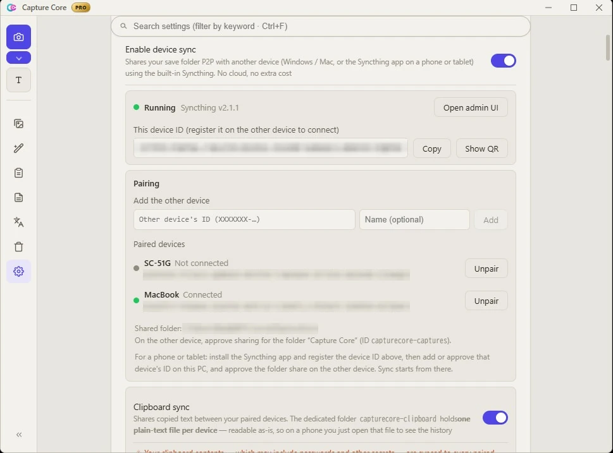Click the Pairing section heading
Screen dimensions: 613x453
[x=146, y=184]
